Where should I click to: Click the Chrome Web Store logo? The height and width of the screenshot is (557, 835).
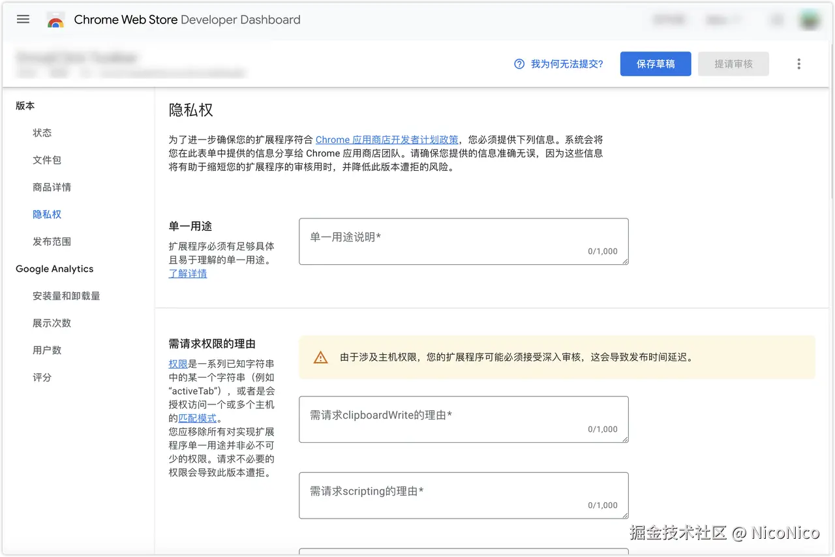coord(55,20)
